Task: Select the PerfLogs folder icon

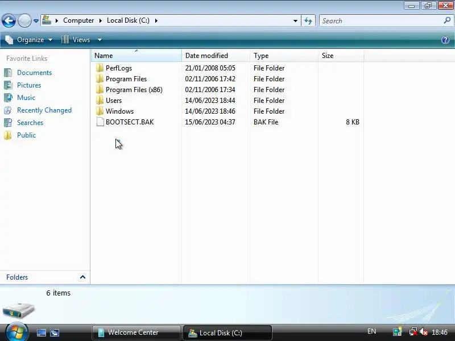Action: pos(100,68)
